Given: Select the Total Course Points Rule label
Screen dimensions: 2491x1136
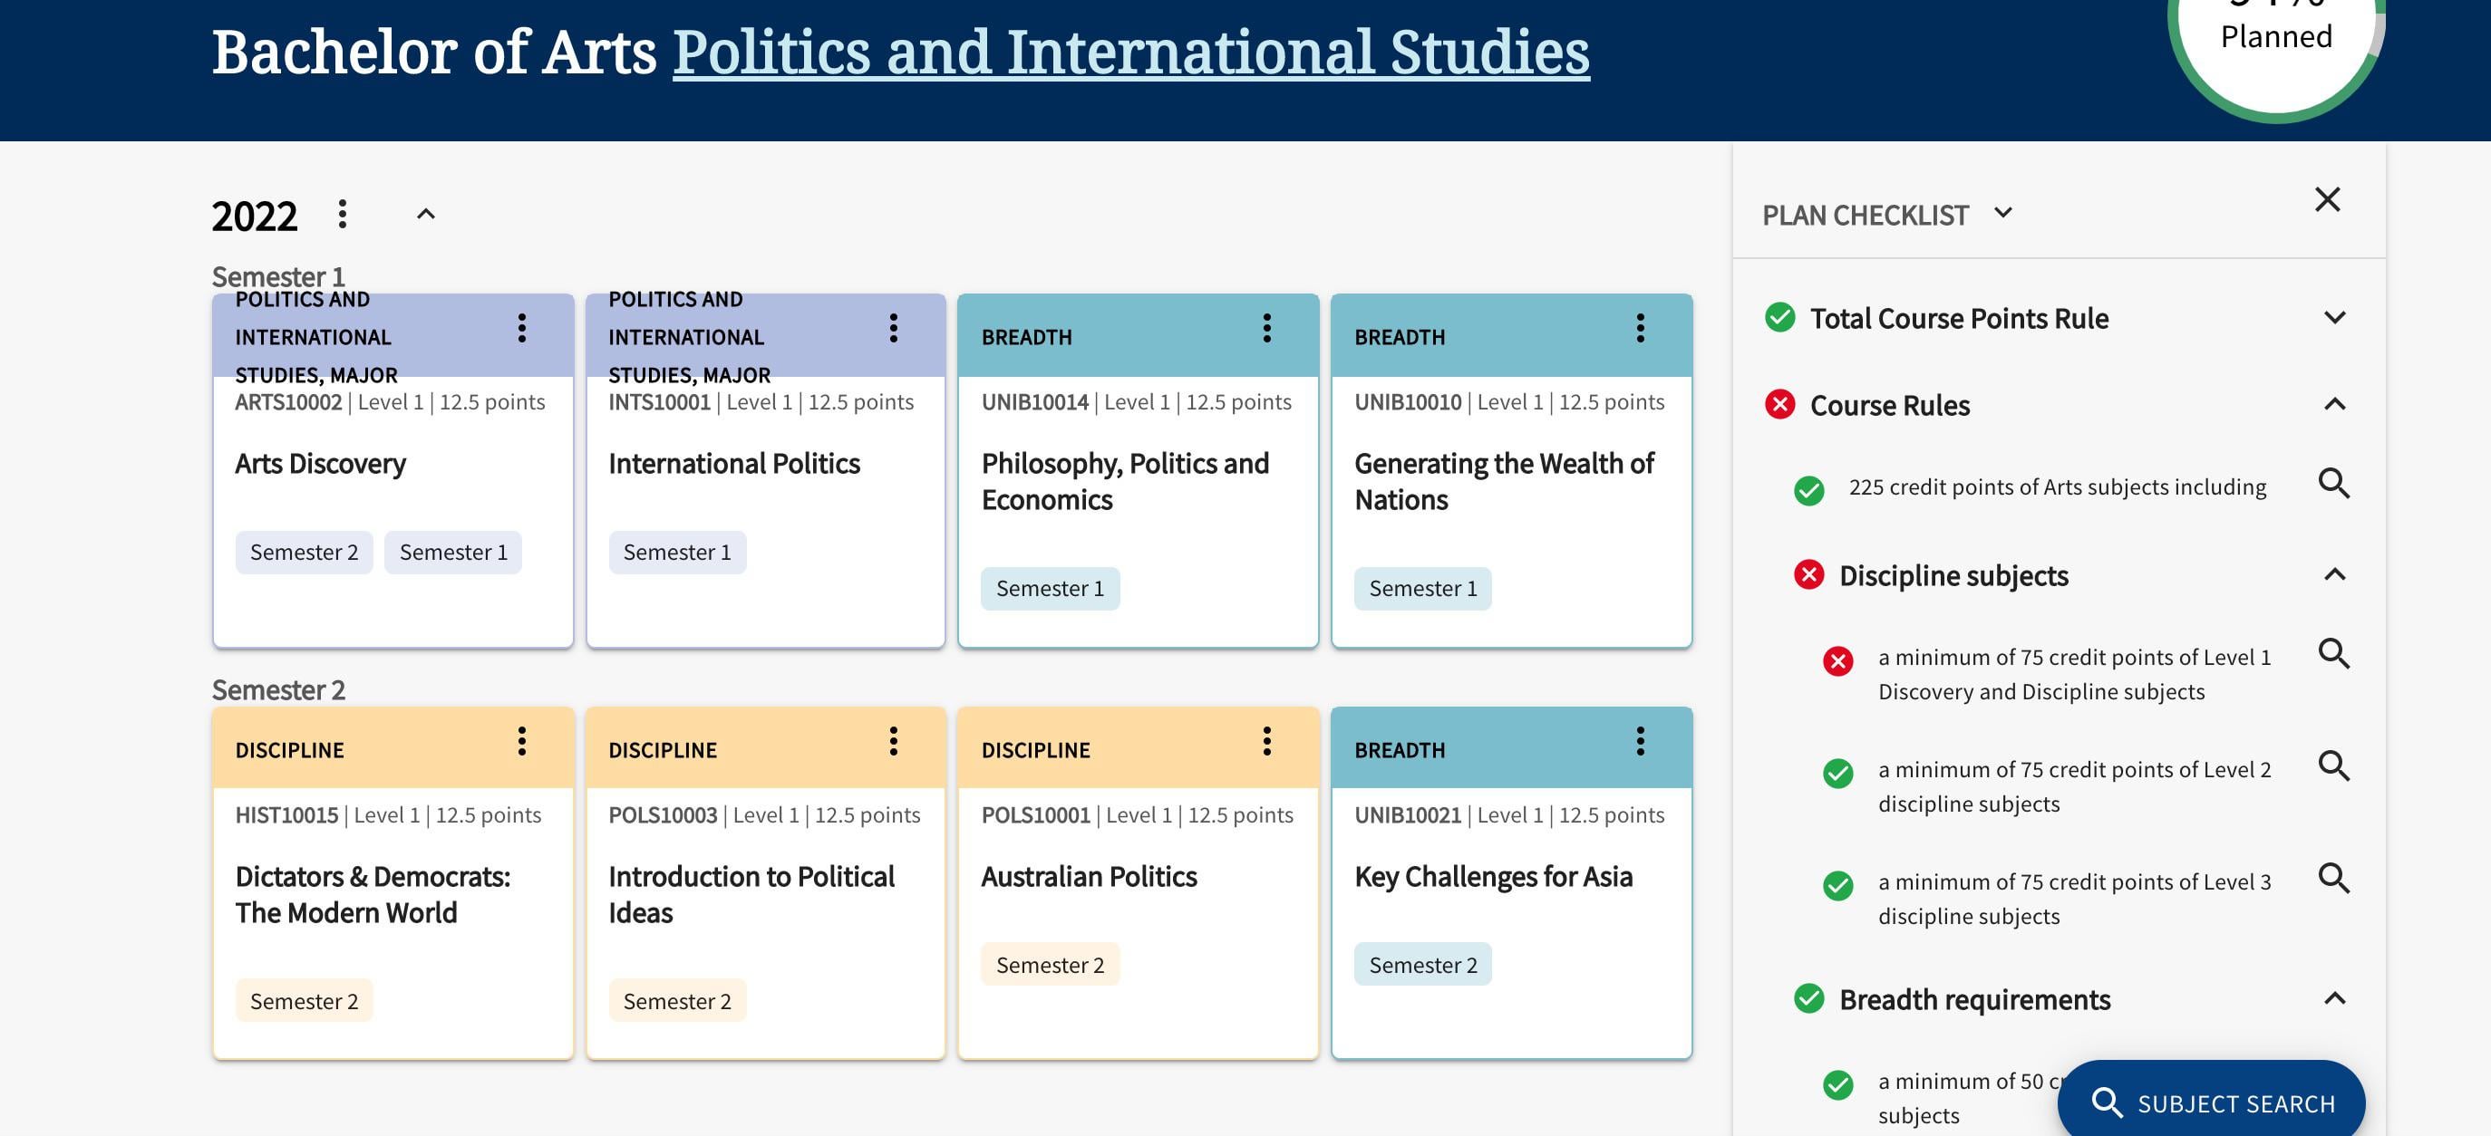Looking at the screenshot, I should (x=1959, y=319).
